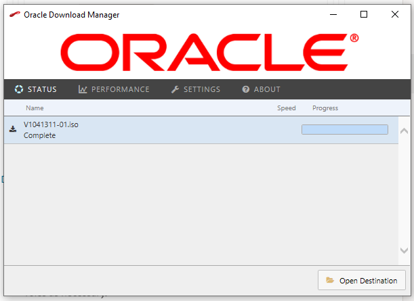The width and height of the screenshot is (414, 301).
Task: Click the Complete status text
Action: 39,135
